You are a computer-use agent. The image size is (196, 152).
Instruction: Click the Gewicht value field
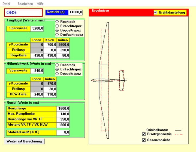pyautogui.click(x=75, y=12)
